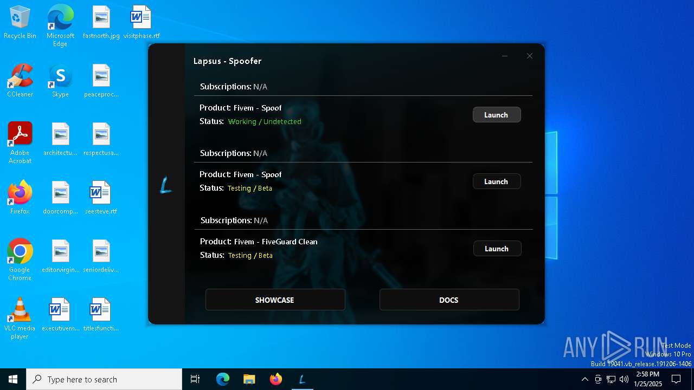The image size is (694, 390).
Task: Open the taskbar clock and date
Action: [x=648, y=379]
